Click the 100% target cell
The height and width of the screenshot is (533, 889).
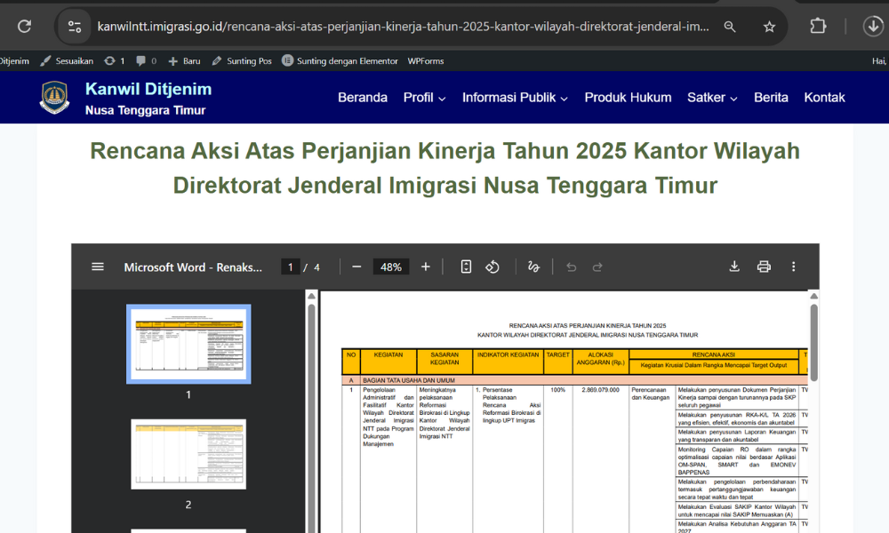(558, 390)
